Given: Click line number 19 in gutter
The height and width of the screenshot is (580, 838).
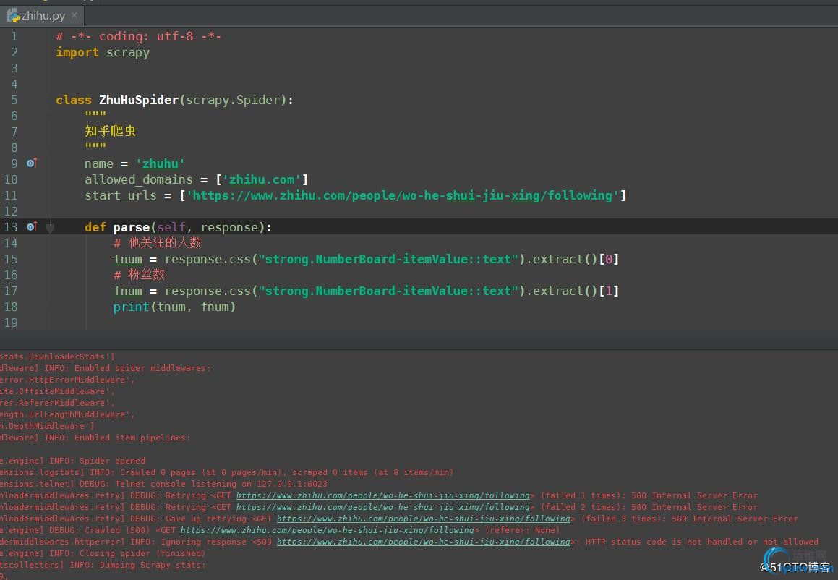Looking at the screenshot, I should tap(11, 323).
